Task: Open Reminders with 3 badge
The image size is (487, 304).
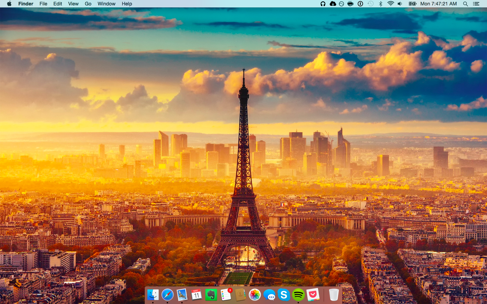Action: 226,295
